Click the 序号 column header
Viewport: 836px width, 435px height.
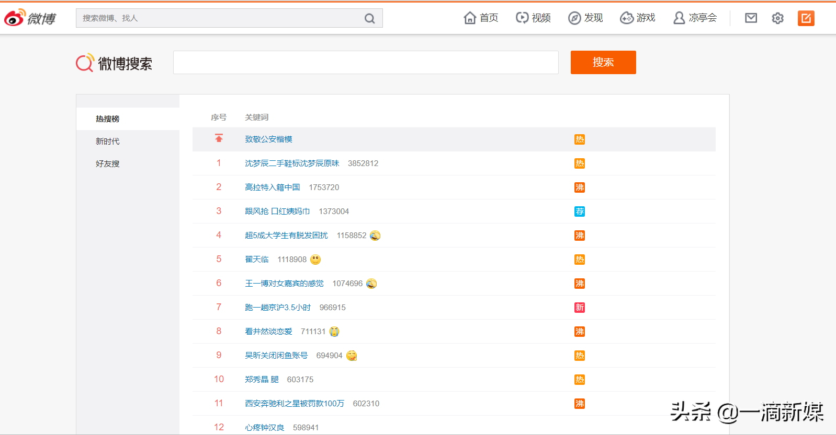219,117
